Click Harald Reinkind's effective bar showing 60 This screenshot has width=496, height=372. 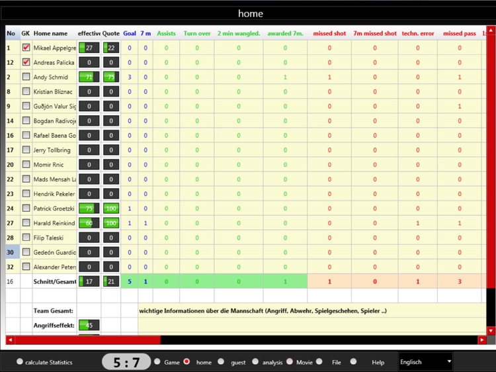tap(89, 223)
